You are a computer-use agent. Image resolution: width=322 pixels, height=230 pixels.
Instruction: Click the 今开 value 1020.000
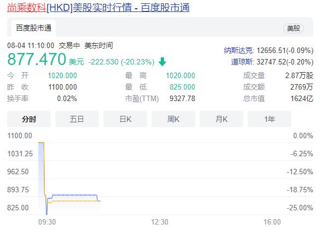[x=62, y=76]
